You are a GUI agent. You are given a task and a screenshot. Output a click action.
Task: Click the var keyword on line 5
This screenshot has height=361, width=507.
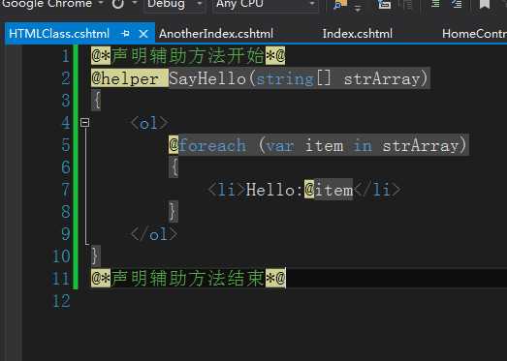pyautogui.click(x=280, y=145)
